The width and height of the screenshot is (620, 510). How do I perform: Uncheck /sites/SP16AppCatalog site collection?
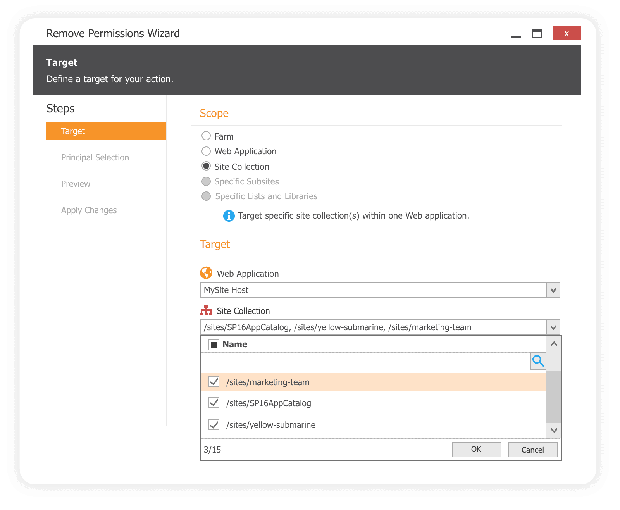tap(214, 403)
